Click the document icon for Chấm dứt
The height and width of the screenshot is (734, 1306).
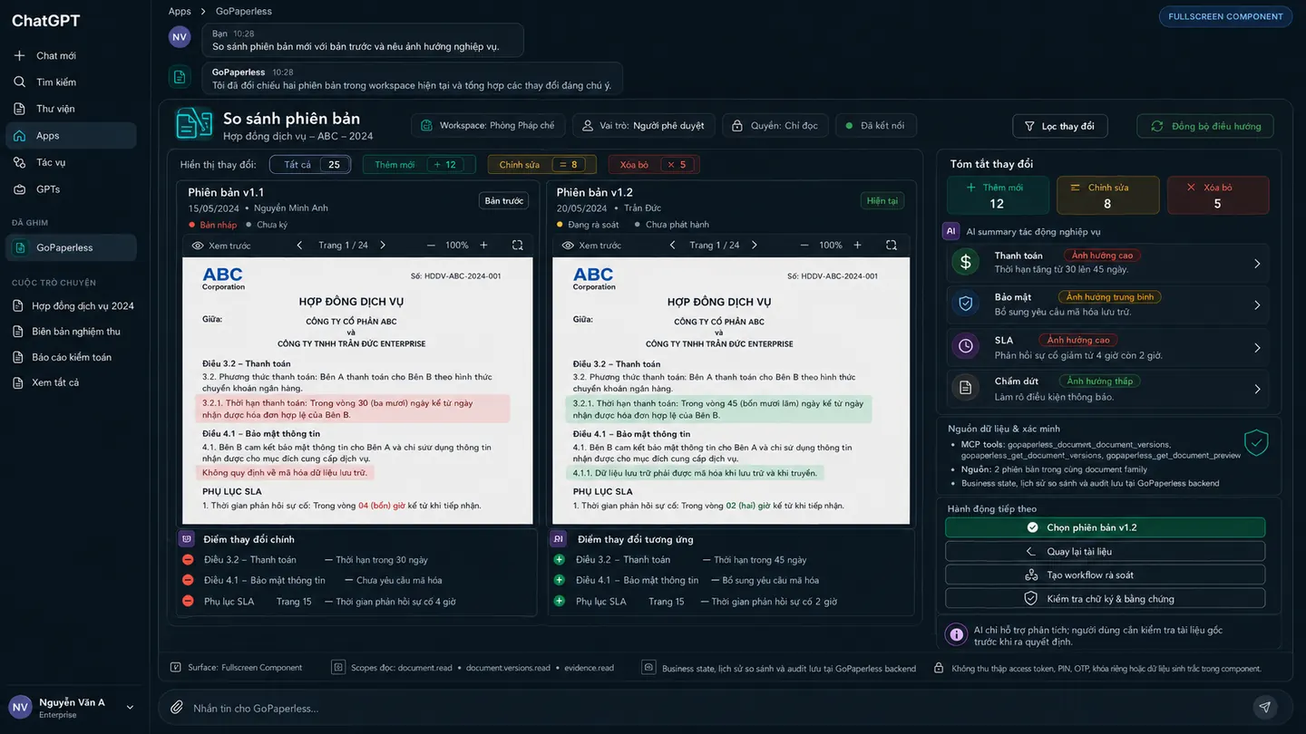click(965, 389)
